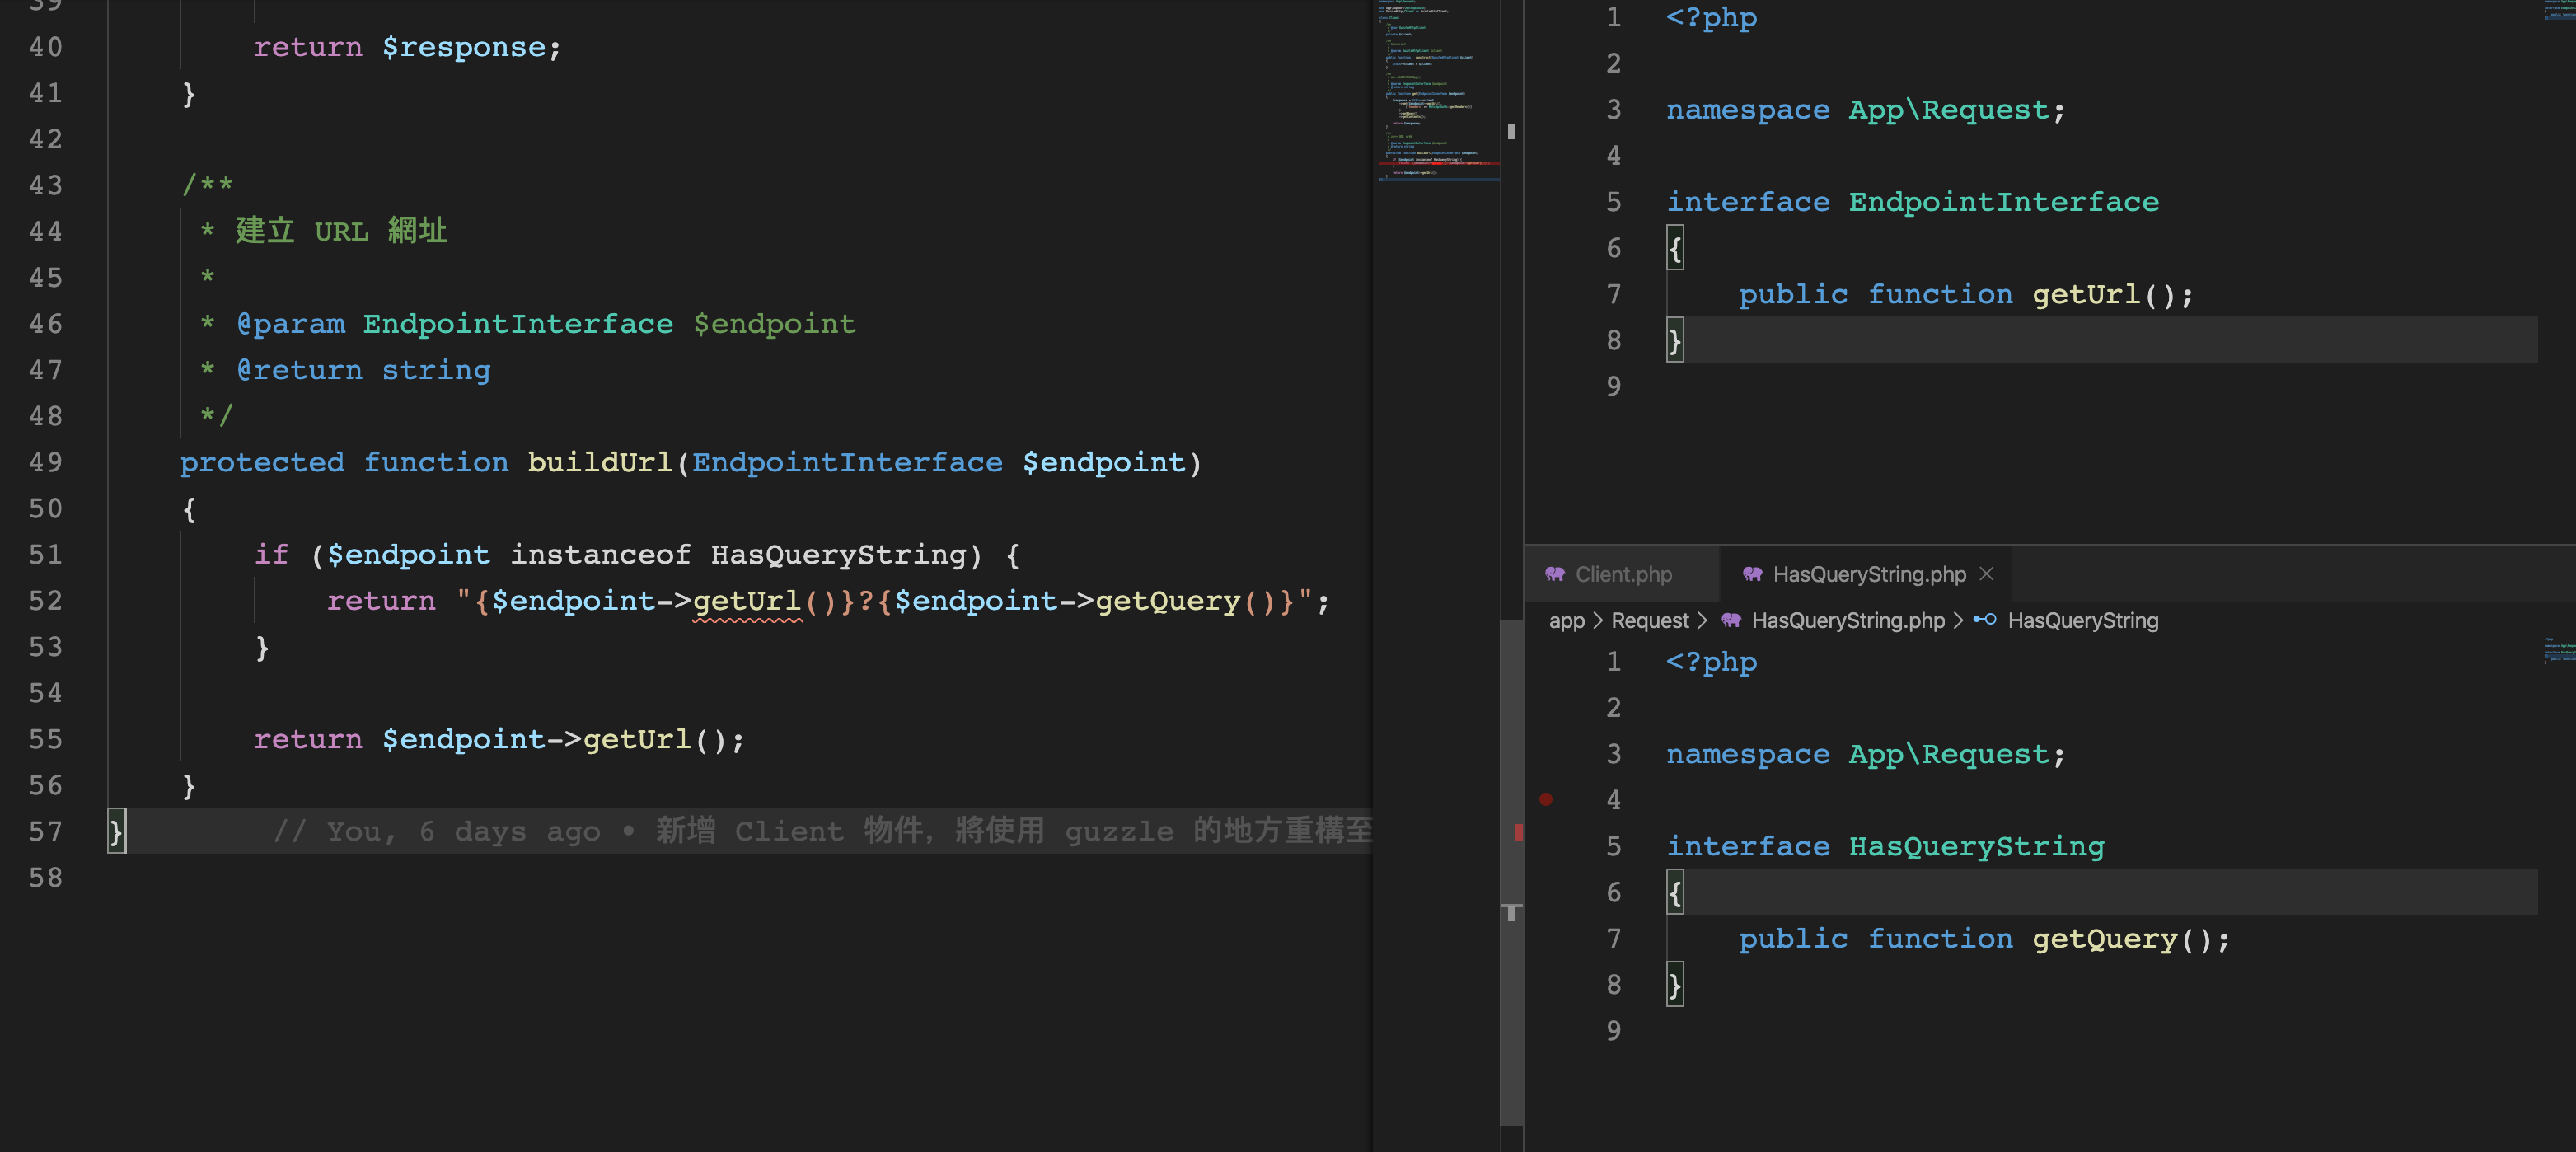Close the HasQueryString.php tab

coord(1988,574)
